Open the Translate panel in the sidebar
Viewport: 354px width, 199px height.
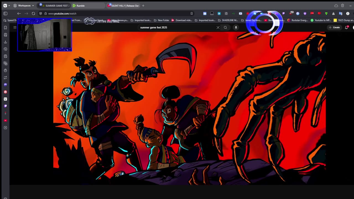[x=5, y=63]
